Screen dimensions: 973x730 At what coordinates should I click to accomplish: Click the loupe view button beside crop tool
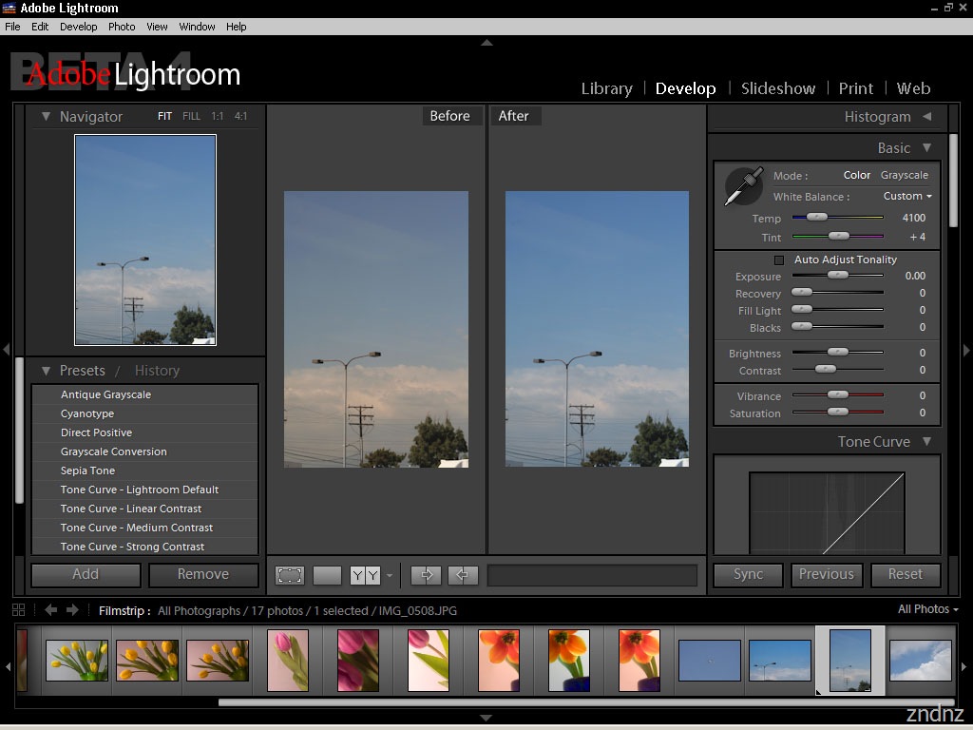coord(327,575)
